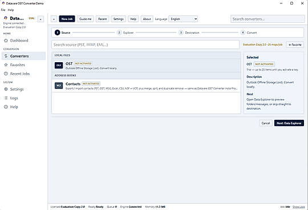Expand the small dropdown left of New Job
Viewport: 308px width, 210px height.
point(54,19)
